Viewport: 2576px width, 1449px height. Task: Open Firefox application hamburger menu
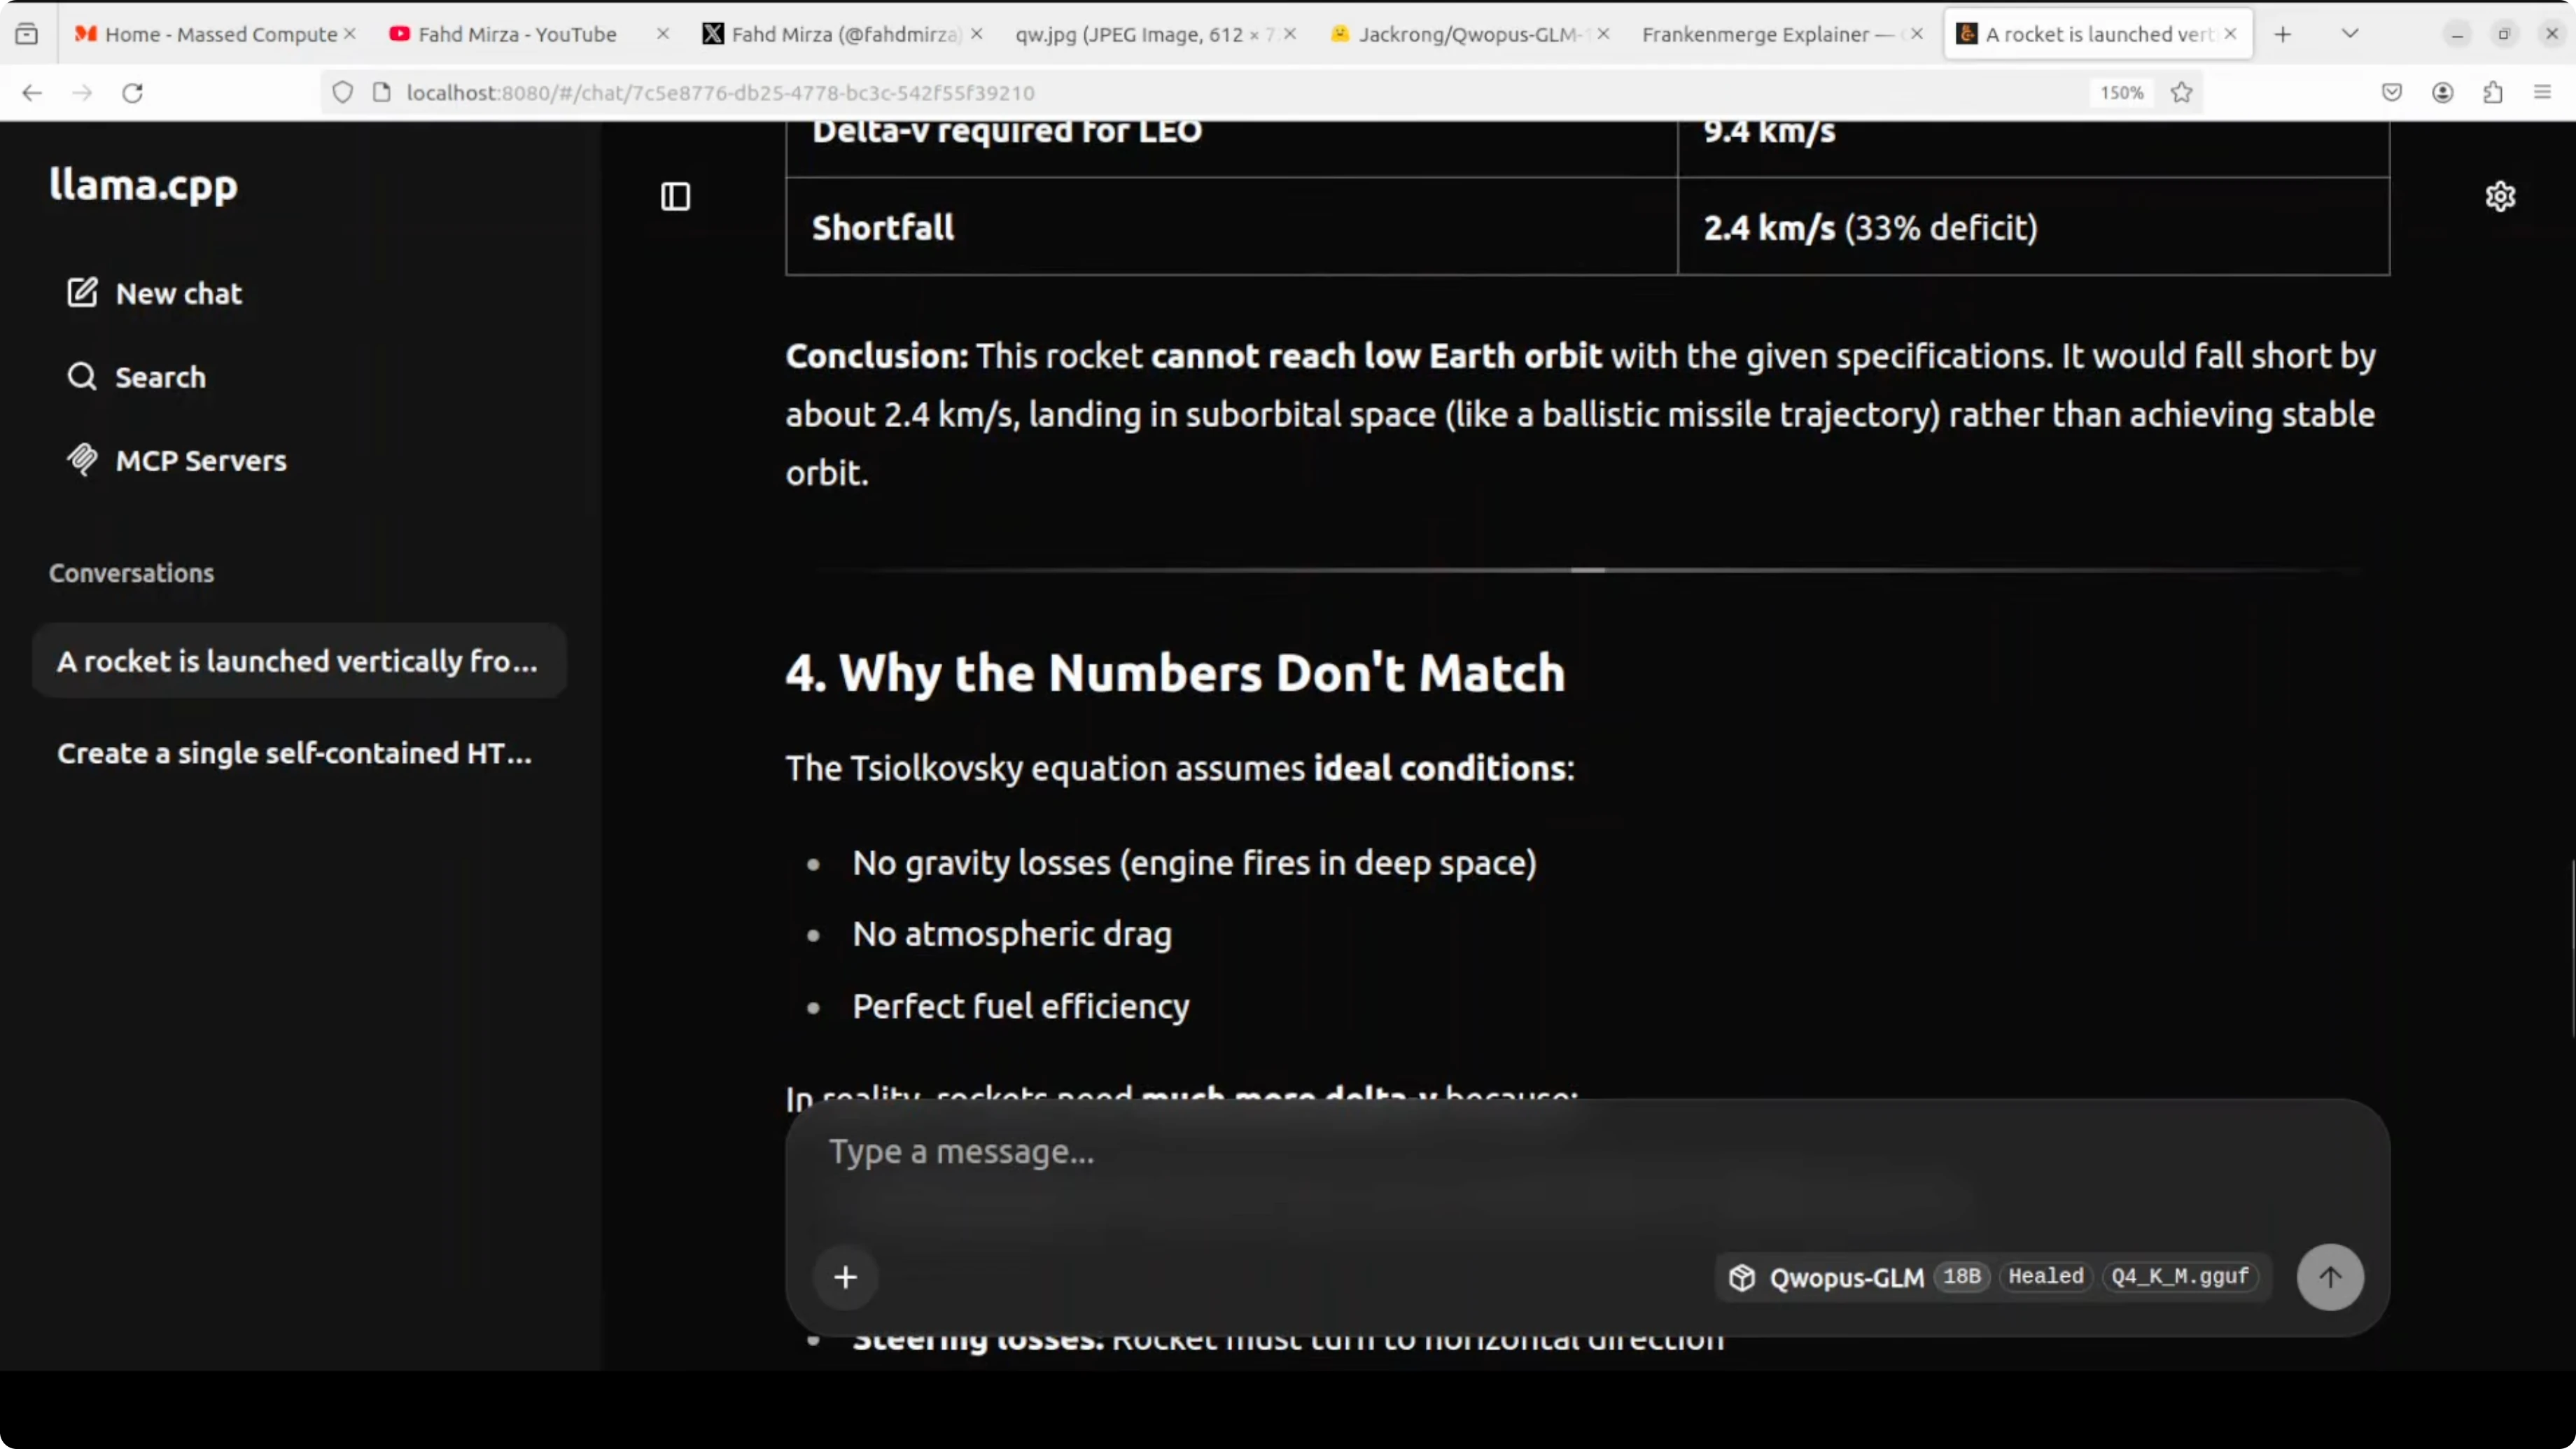point(2542,93)
